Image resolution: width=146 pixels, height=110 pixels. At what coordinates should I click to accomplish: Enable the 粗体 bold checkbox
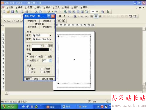tap(29, 69)
